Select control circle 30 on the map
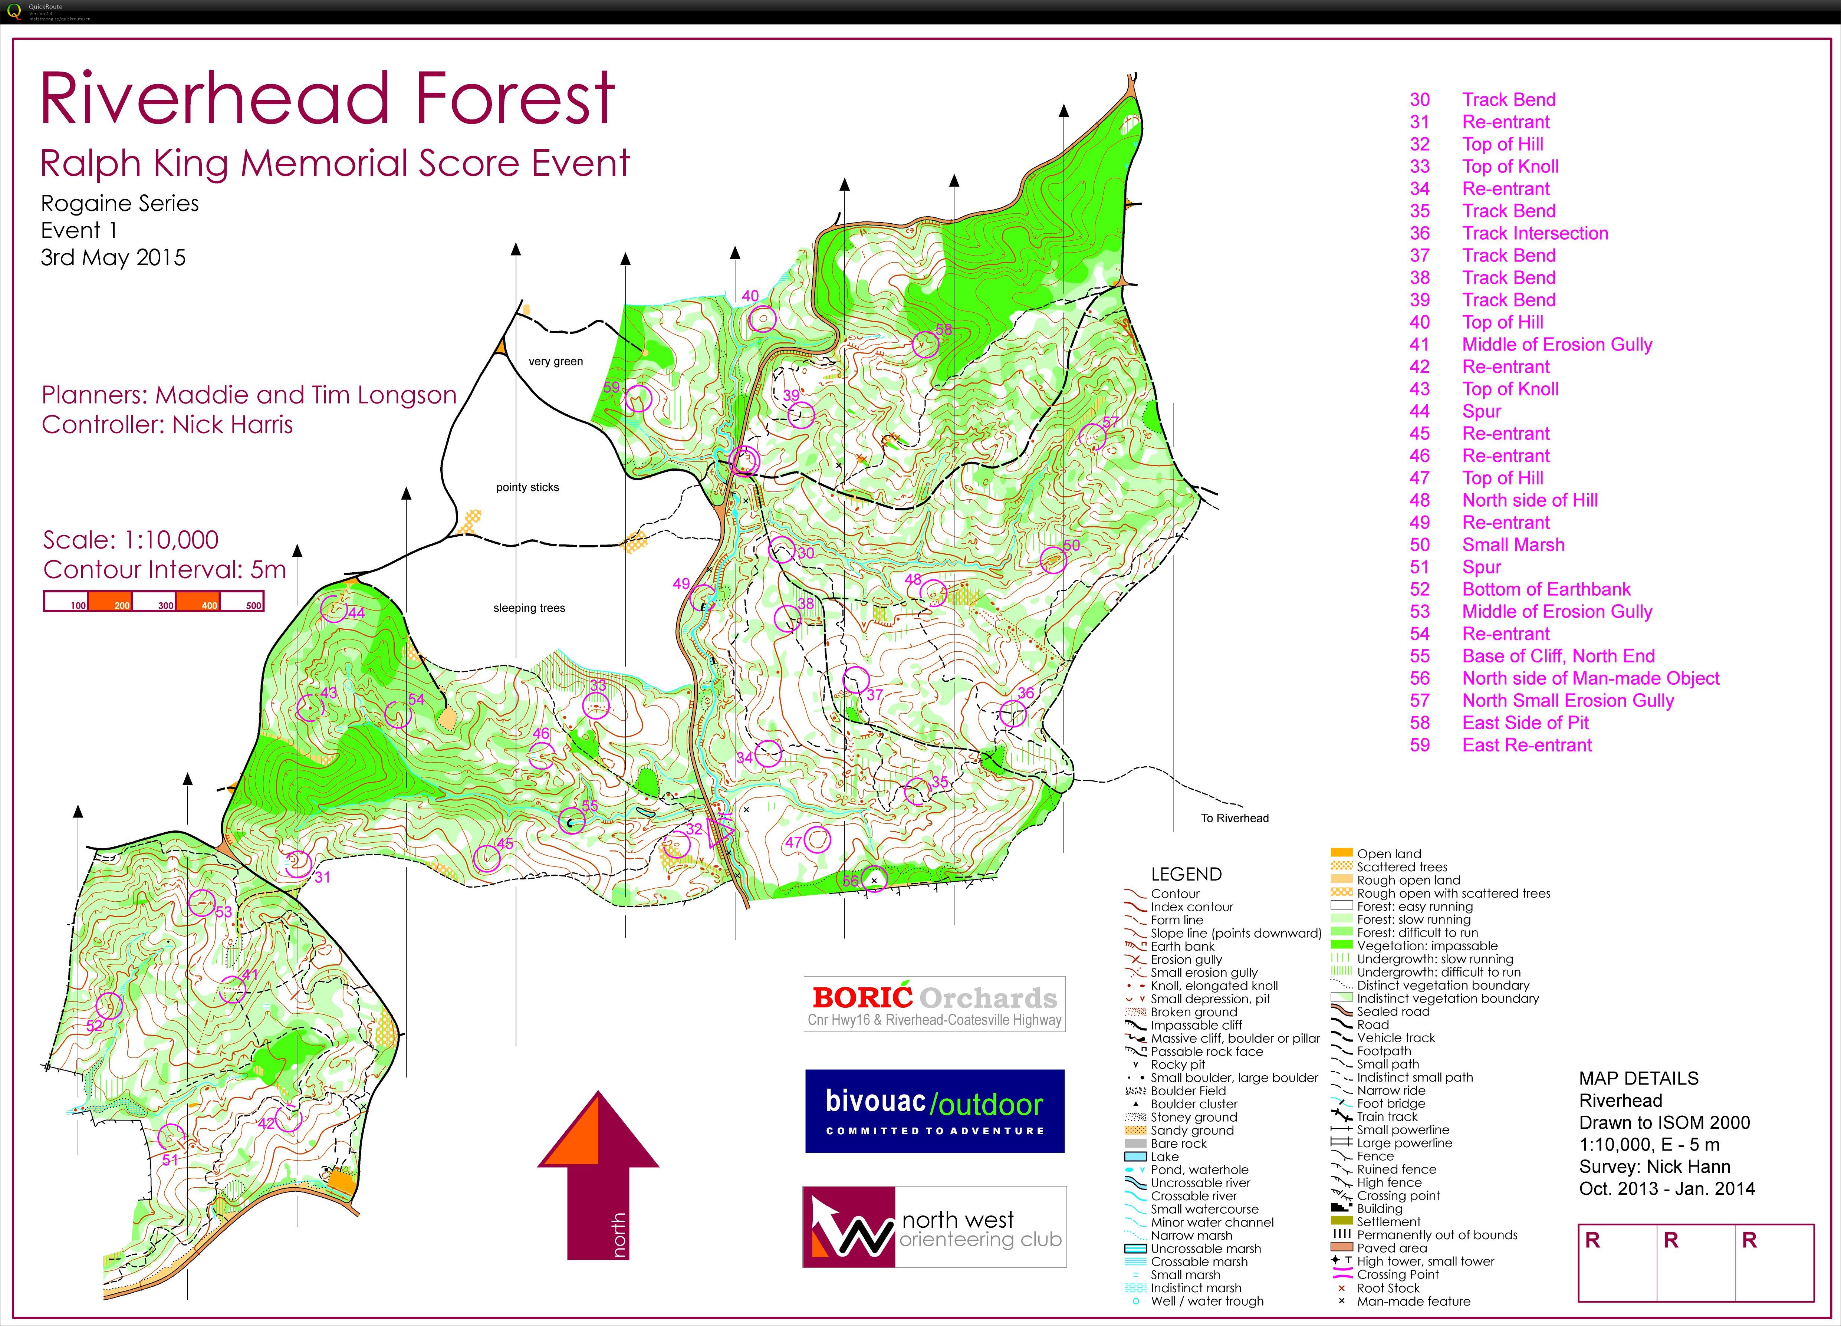 click(x=782, y=549)
